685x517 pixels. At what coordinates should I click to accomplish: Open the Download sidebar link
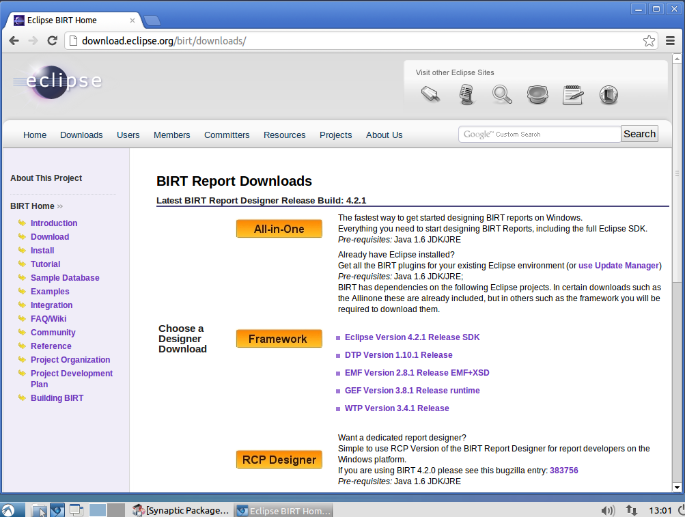click(50, 236)
